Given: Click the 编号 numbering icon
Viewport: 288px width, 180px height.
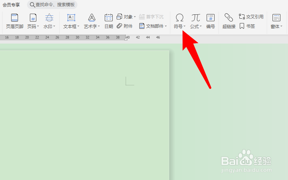Looking at the screenshot, I should click(x=211, y=18).
